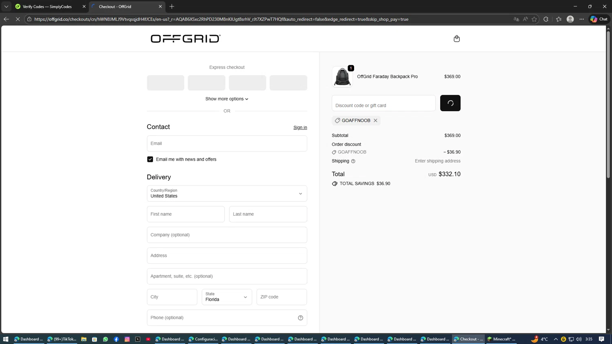
Task: Remove the GOAFFNOOB discount tag
Action: (x=375, y=121)
